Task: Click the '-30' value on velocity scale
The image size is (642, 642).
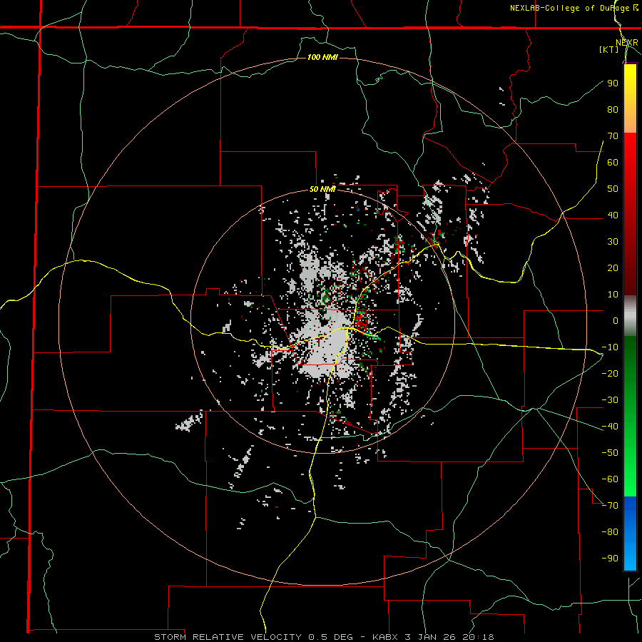Action: [x=610, y=400]
